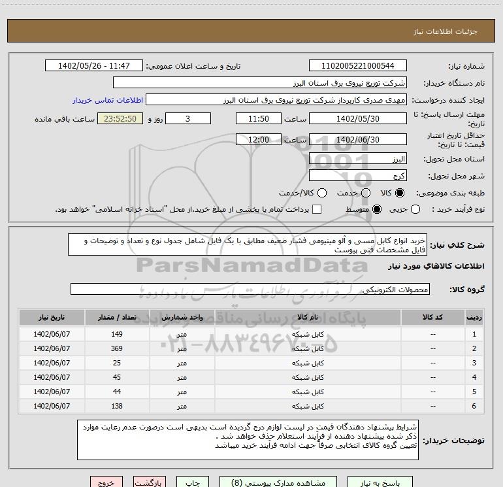This screenshot has height=487, width=503.
Task: Click quantity cell 44
Action: coord(117,392)
